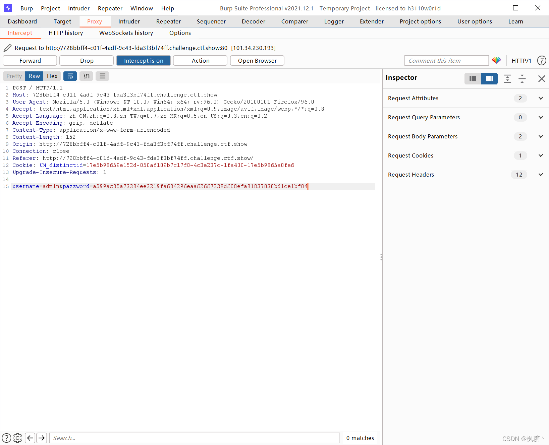Screen dimensions: 549x445
Task: Switch to the Logger tab
Action: point(334,21)
